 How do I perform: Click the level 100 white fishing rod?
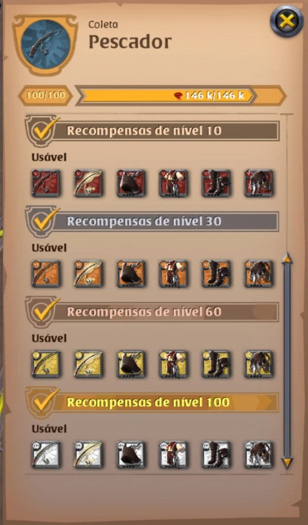click(x=46, y=455)
